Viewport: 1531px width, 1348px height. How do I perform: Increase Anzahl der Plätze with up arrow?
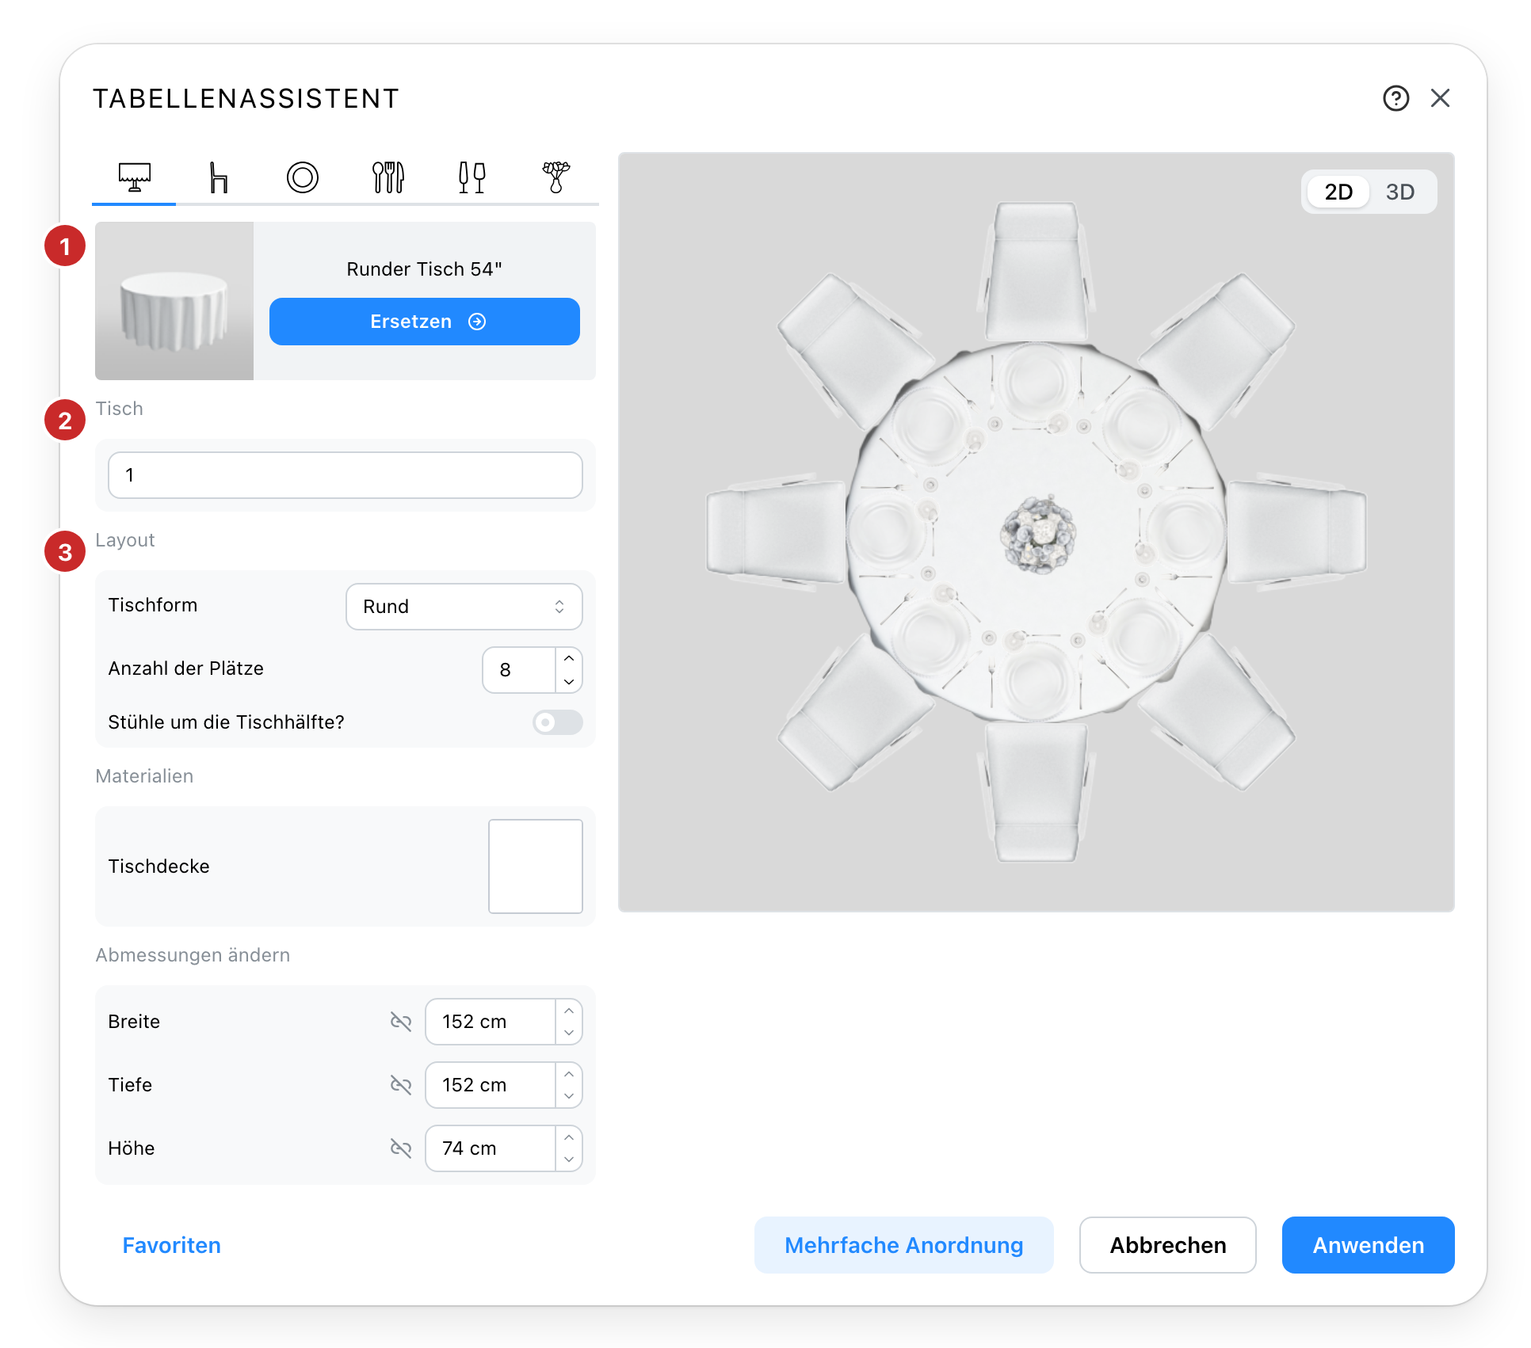(569, 659)
